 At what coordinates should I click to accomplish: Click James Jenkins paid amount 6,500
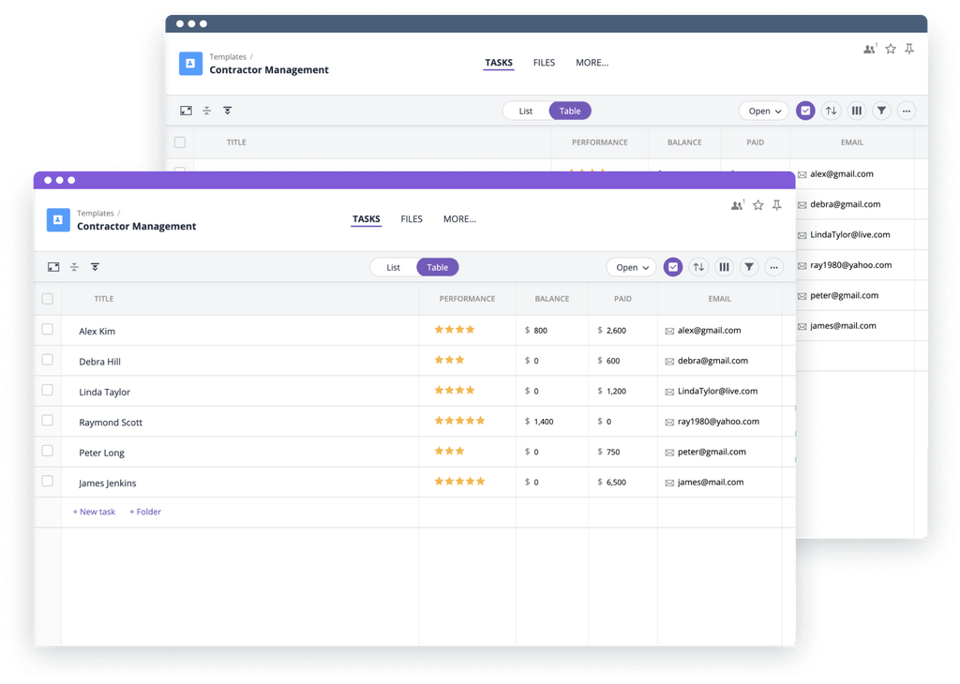(x=617, y=483)
